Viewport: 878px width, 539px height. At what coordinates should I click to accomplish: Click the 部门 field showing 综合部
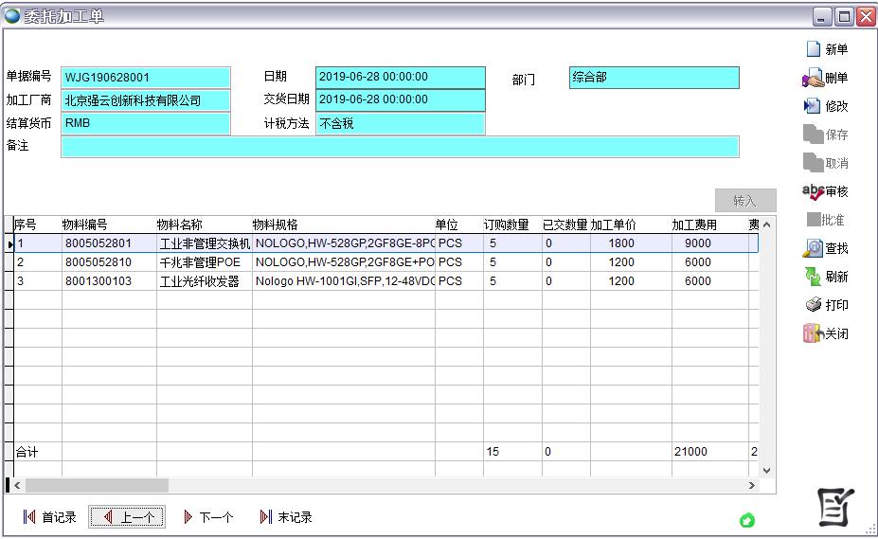654,78
